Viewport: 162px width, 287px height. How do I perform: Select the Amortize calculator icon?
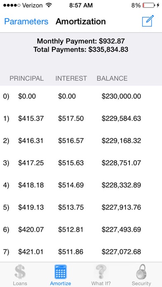tap(61, 272)
